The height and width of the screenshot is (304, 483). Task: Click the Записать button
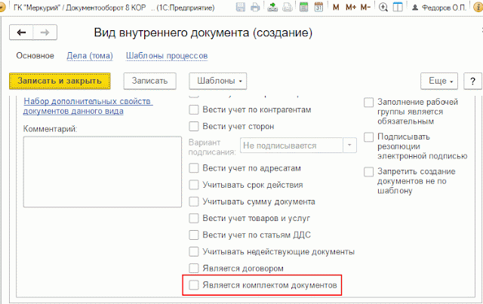149,81
